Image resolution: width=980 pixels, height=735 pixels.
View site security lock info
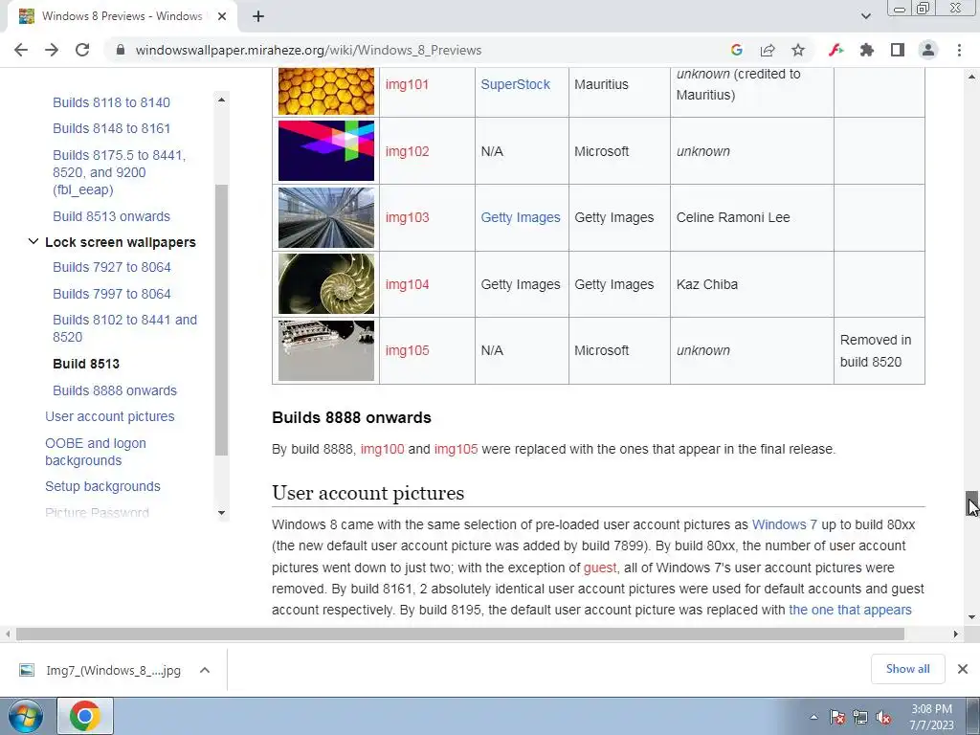tap(121, 50)
